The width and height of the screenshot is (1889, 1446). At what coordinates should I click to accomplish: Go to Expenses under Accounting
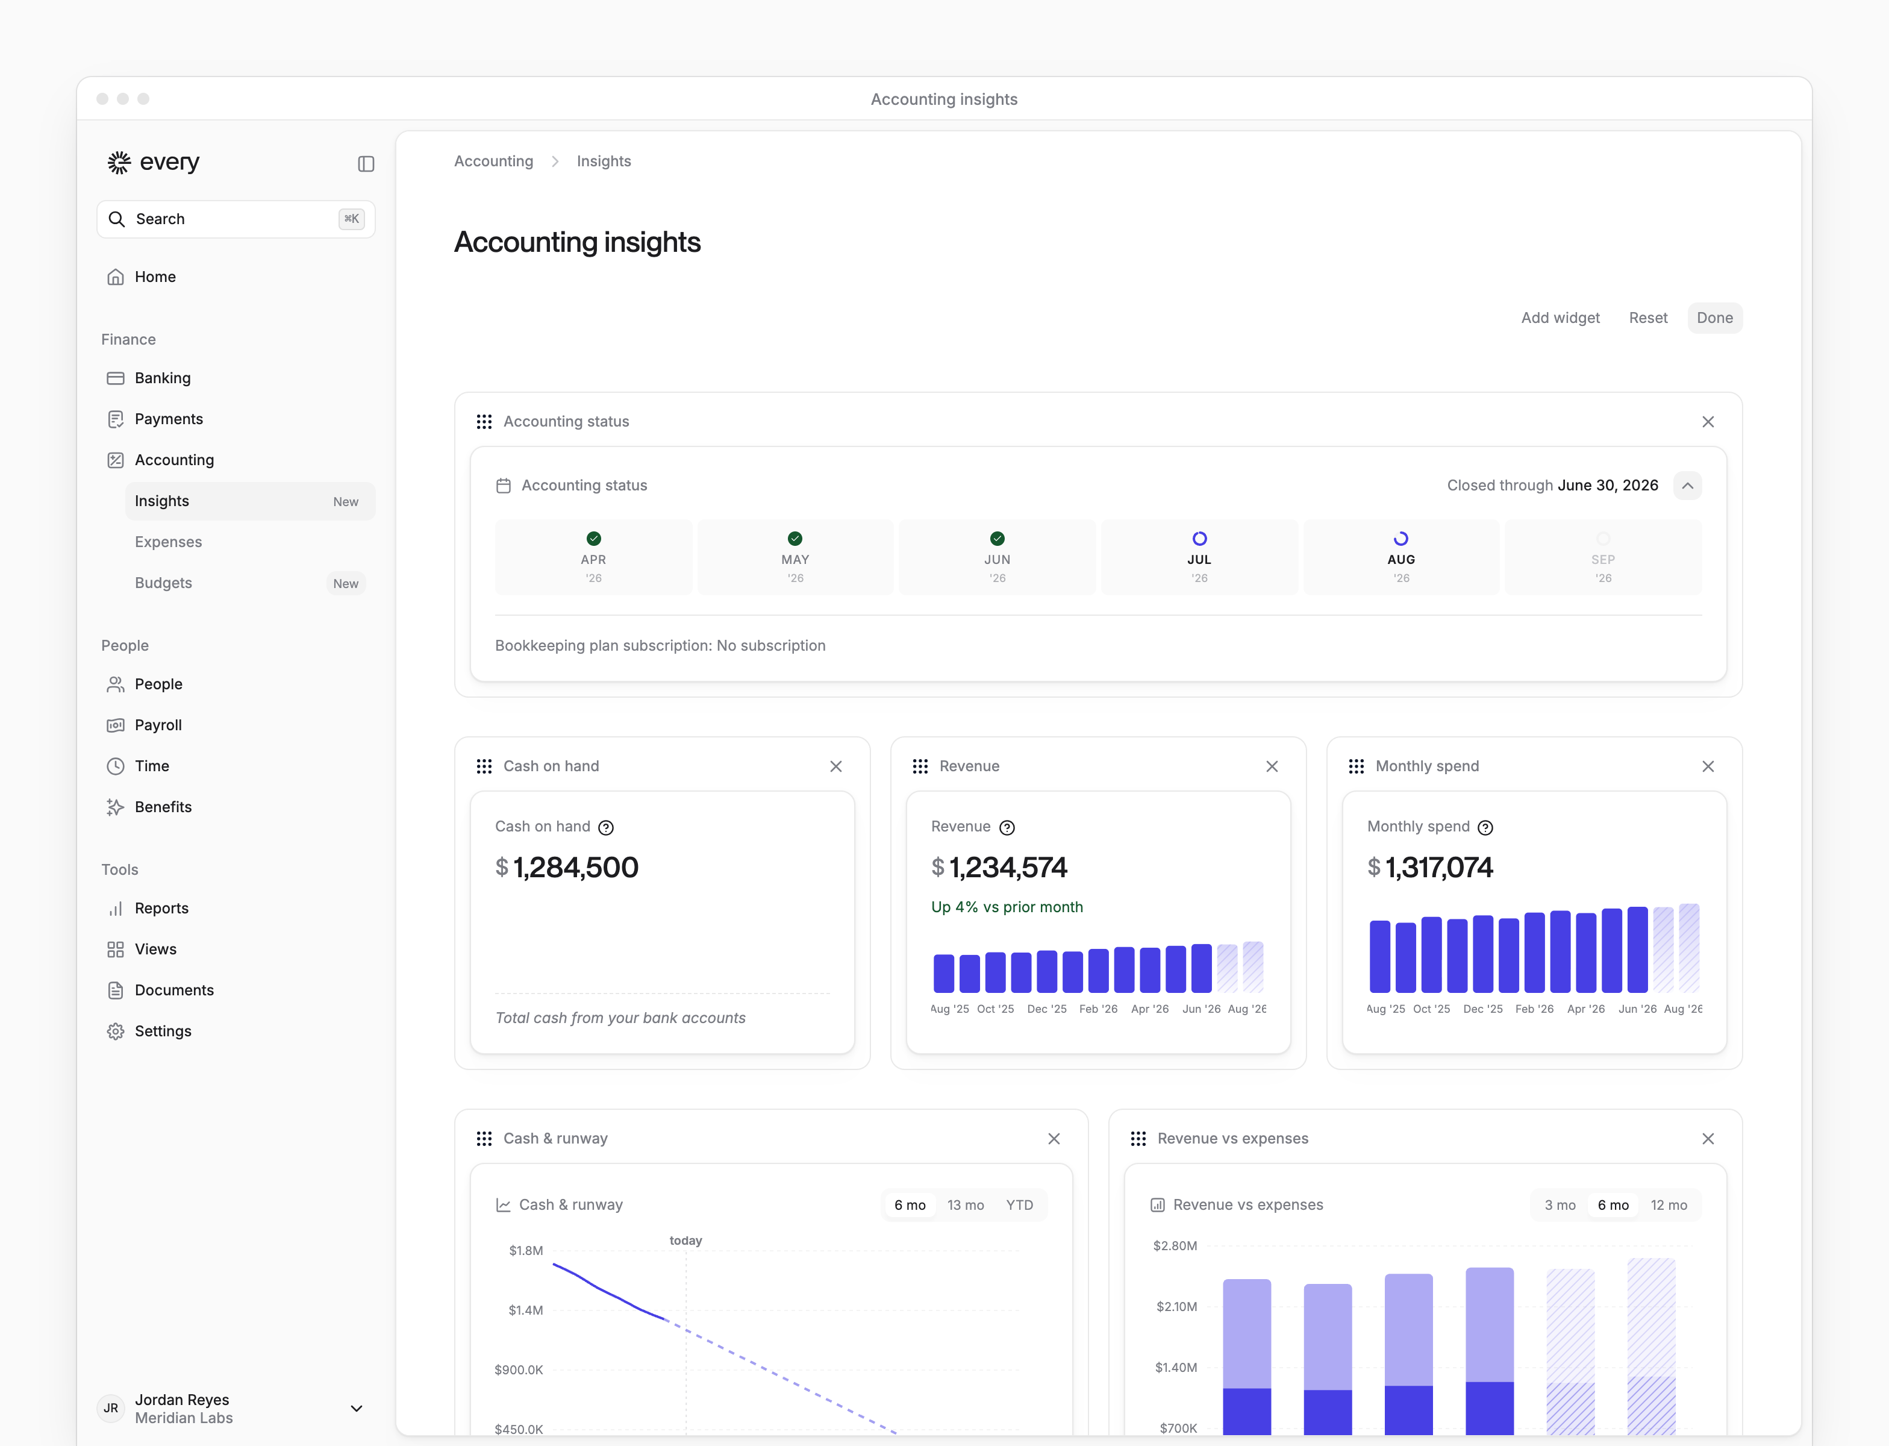click(249, 542)
